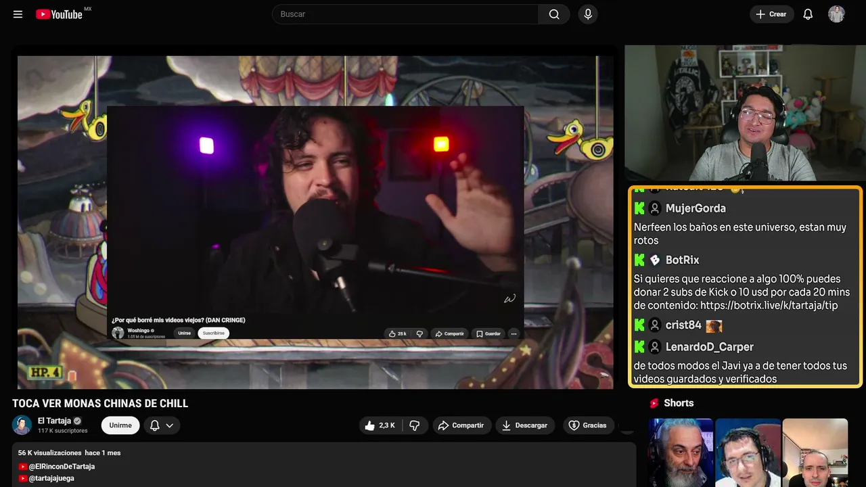Expand El Tartaja notification preferences bell dropdown
866x487 pixels.
162,425
